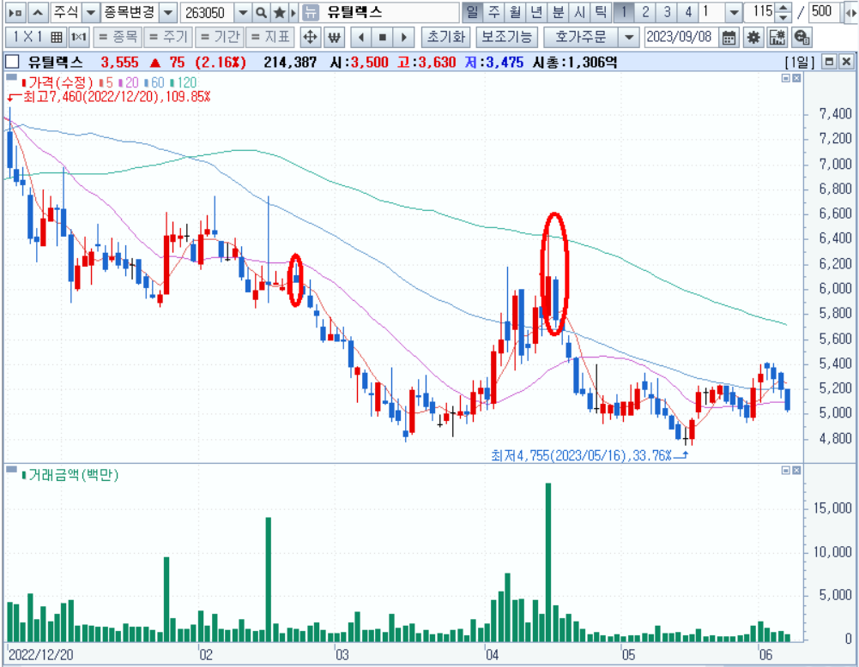
Task: Open the stock code 263050 dropdown
Action: (243, 12)
